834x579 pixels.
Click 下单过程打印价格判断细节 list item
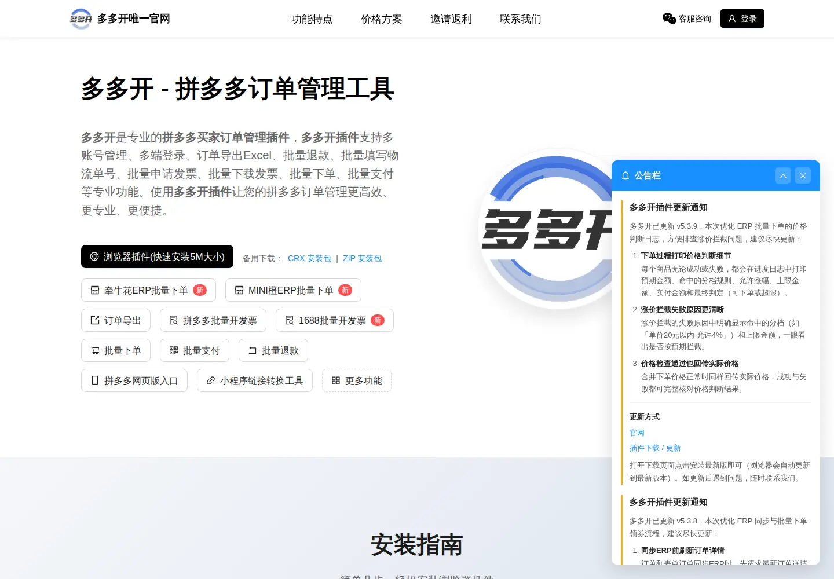point(686,256)
